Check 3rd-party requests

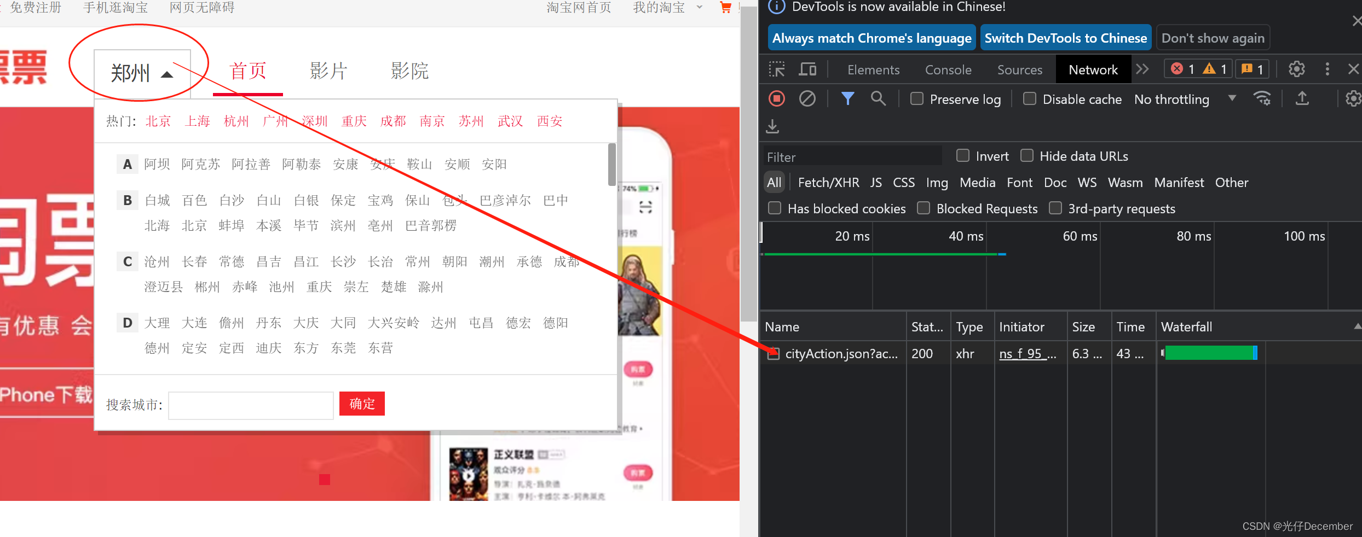(x=1055, y=208)
